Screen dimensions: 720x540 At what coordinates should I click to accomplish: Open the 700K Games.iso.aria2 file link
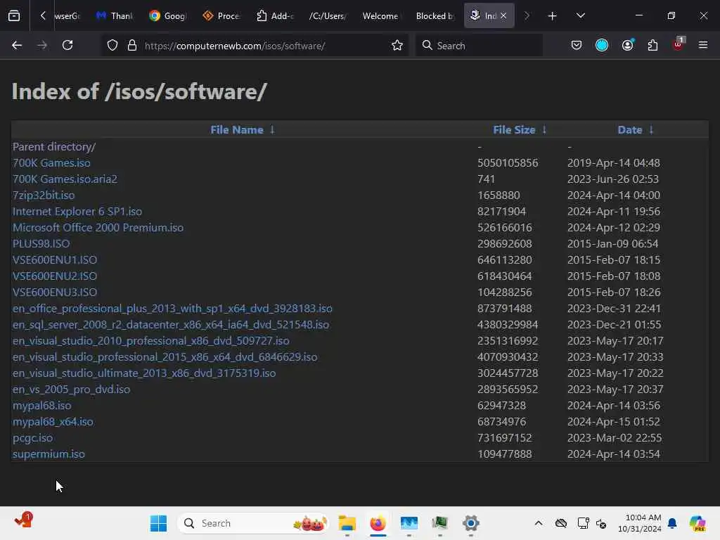65,179
